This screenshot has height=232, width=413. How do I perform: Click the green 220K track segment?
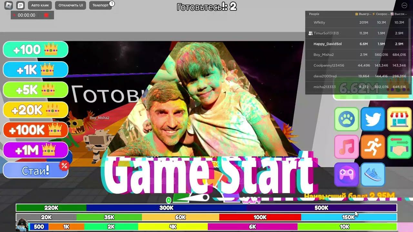tap(51, 208)
